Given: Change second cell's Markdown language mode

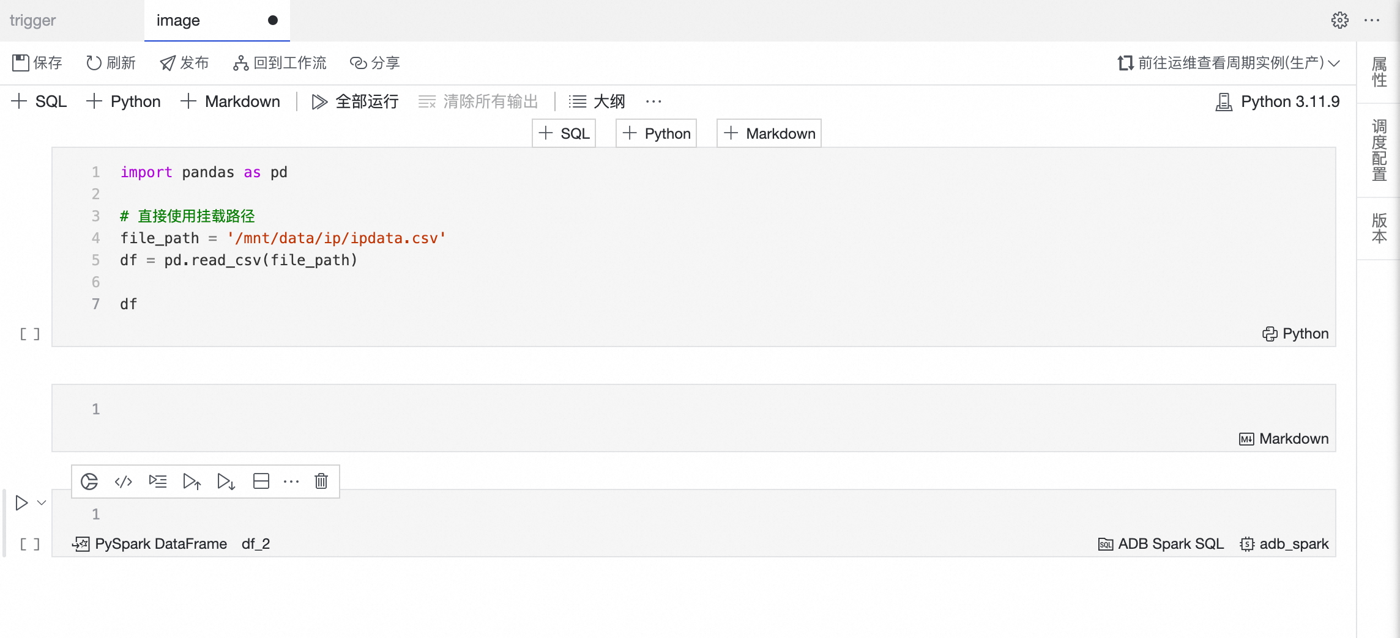Looking at the screenshot, I should click(x=1284, y=439).
